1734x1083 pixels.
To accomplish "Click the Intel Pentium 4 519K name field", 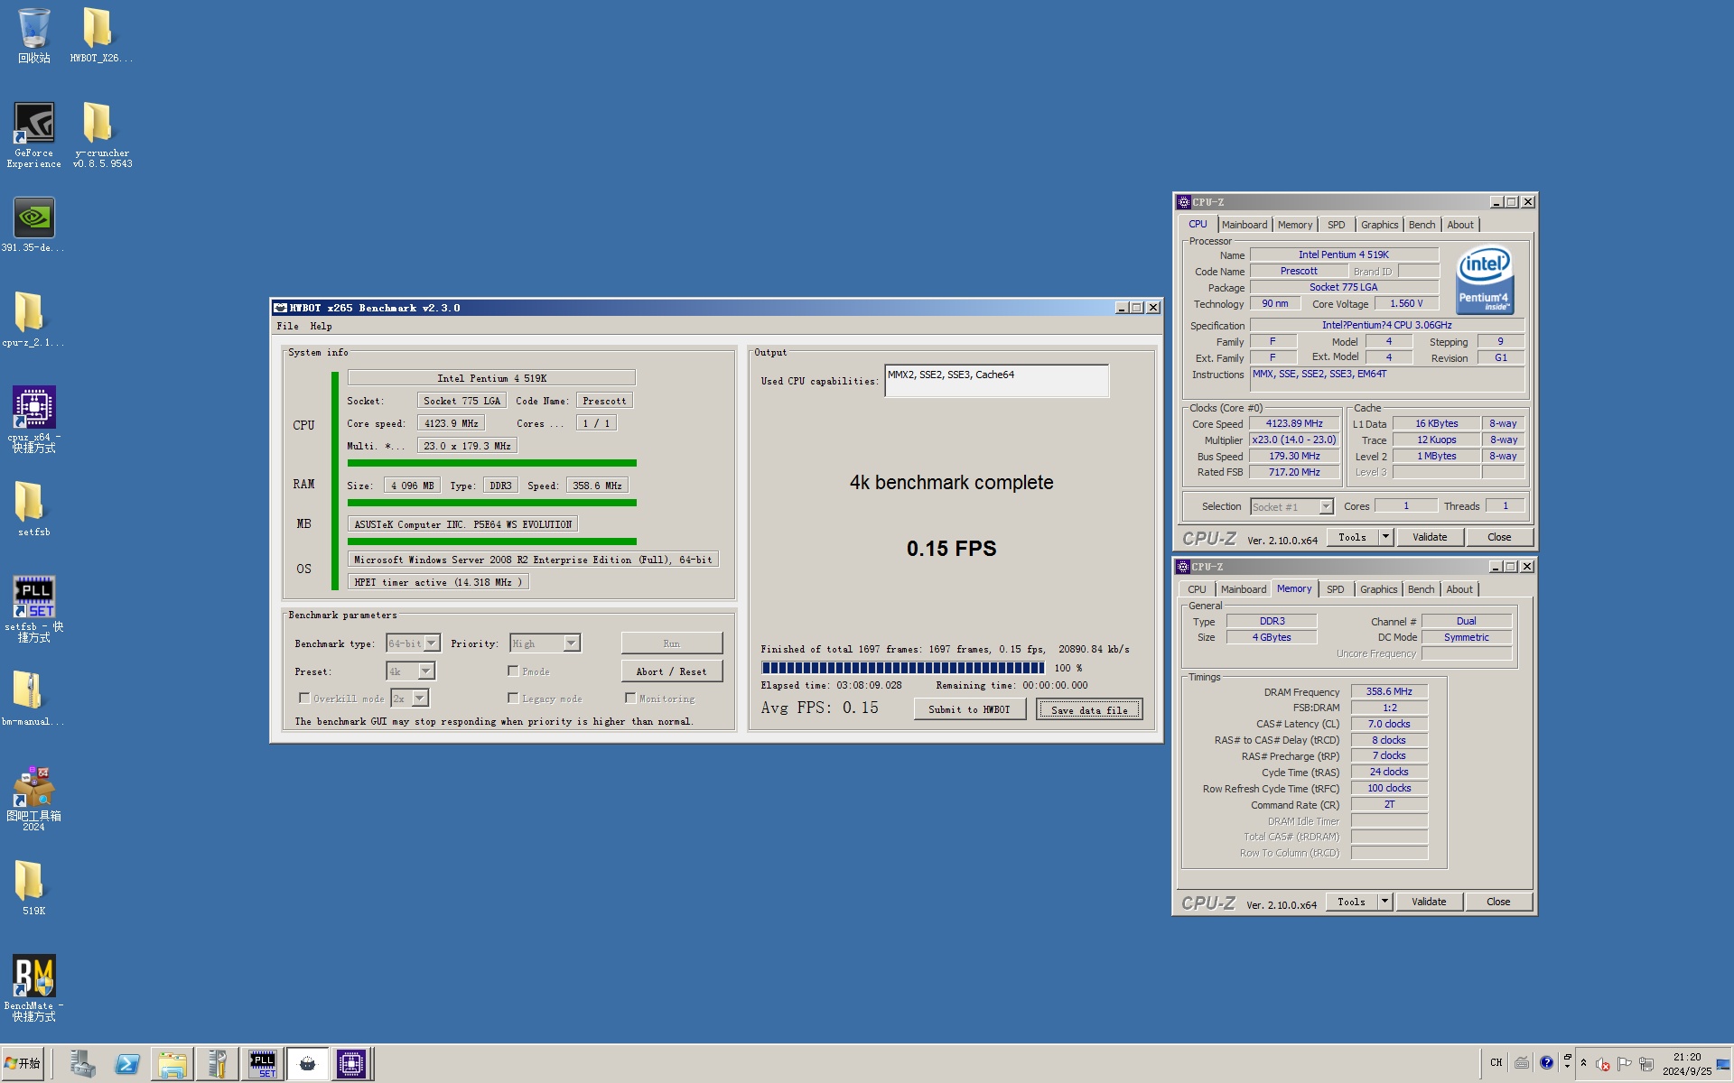I will 491,378.
